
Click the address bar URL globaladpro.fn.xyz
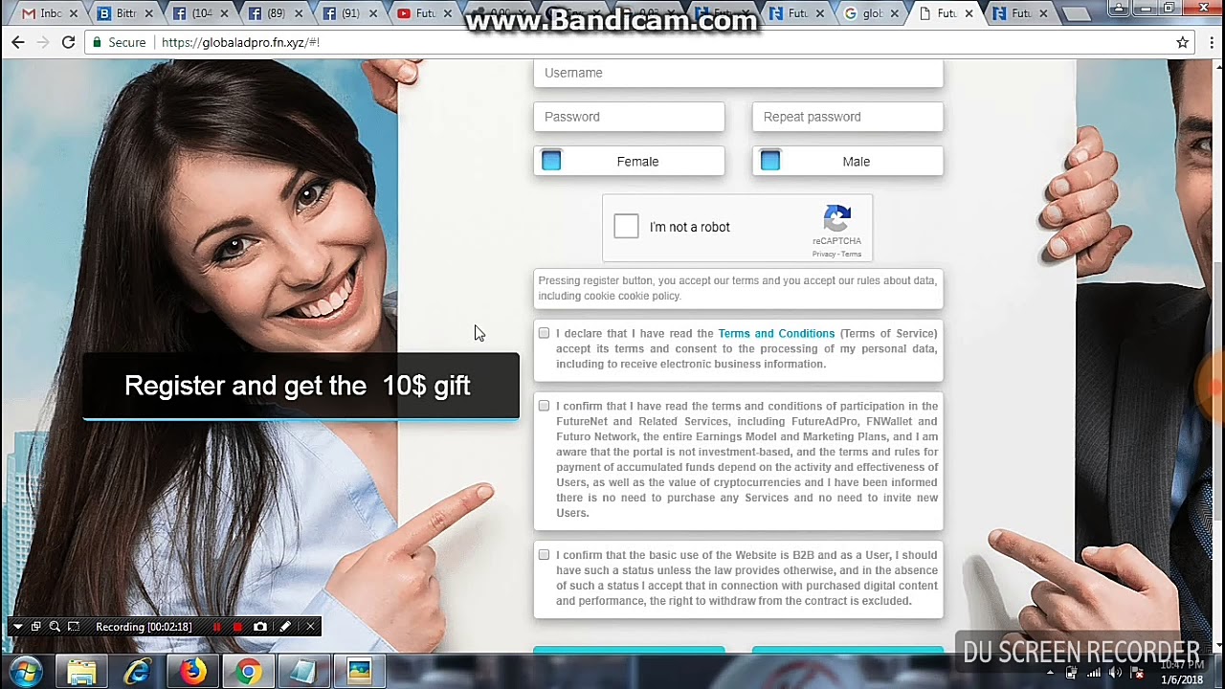[240, 42]
